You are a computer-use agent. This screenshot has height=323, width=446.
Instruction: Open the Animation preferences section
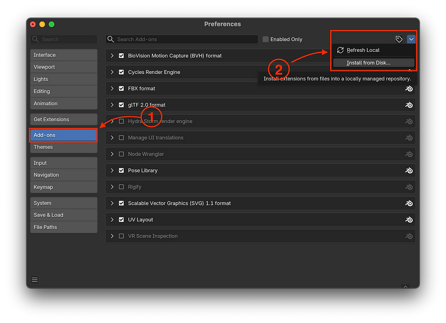(x=64, y=104)
